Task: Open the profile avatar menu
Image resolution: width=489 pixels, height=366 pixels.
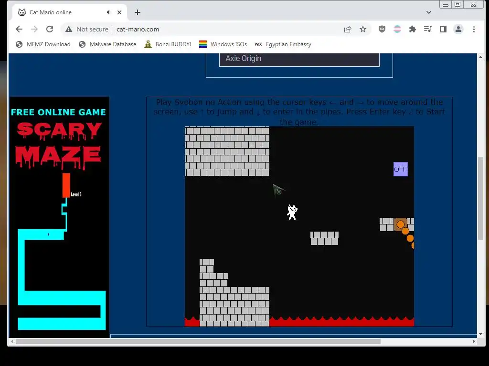Action: point(458,29)
